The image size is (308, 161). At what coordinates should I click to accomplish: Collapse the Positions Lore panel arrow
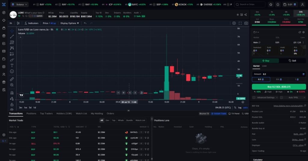[152, 119]
